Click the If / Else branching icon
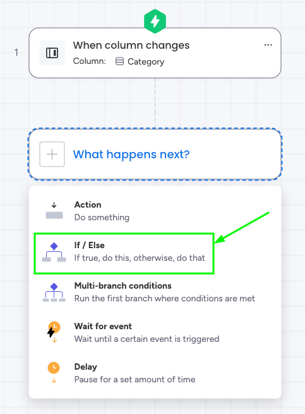Viewport: 305px width, 414px height. tap(54, 252)
